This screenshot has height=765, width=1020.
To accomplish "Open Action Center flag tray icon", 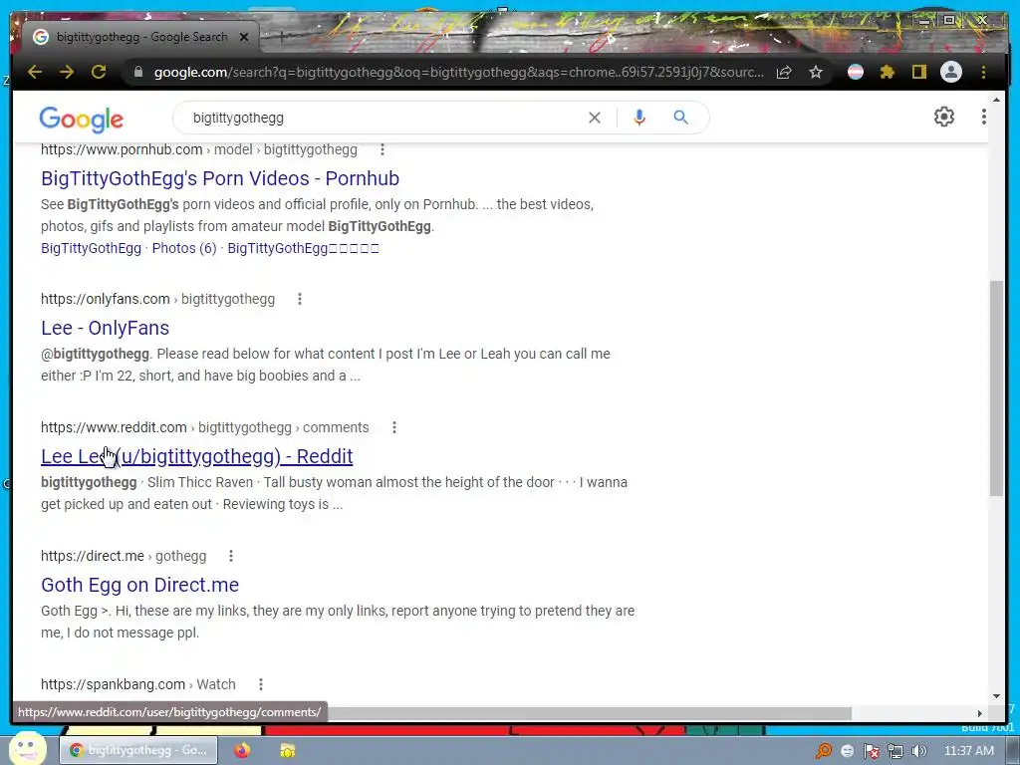I will [871, 751].
